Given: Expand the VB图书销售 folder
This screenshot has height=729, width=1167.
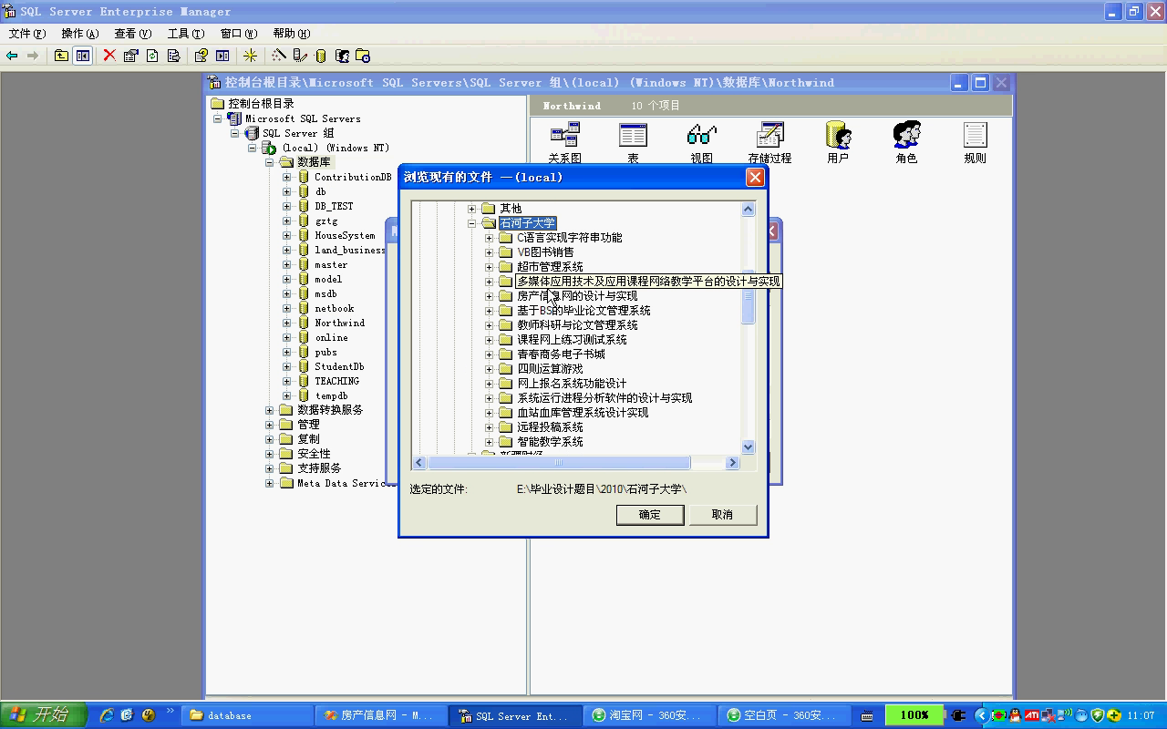Looking at the screenshot, I should [x=490, y=252].
